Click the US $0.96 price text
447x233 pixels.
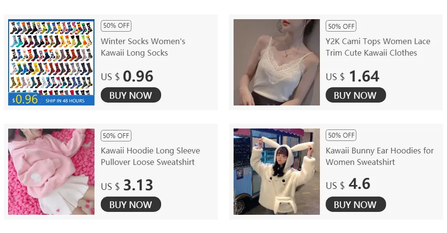pyautogui.click(x=127, y=76)
